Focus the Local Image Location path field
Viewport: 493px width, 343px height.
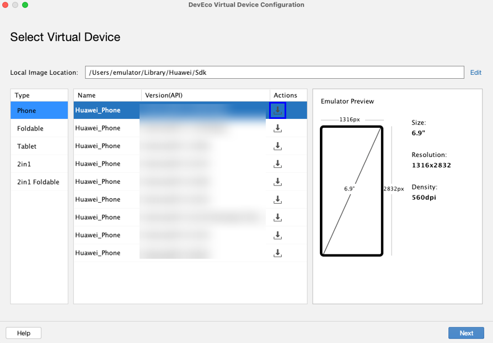click(x=275, y=73)
